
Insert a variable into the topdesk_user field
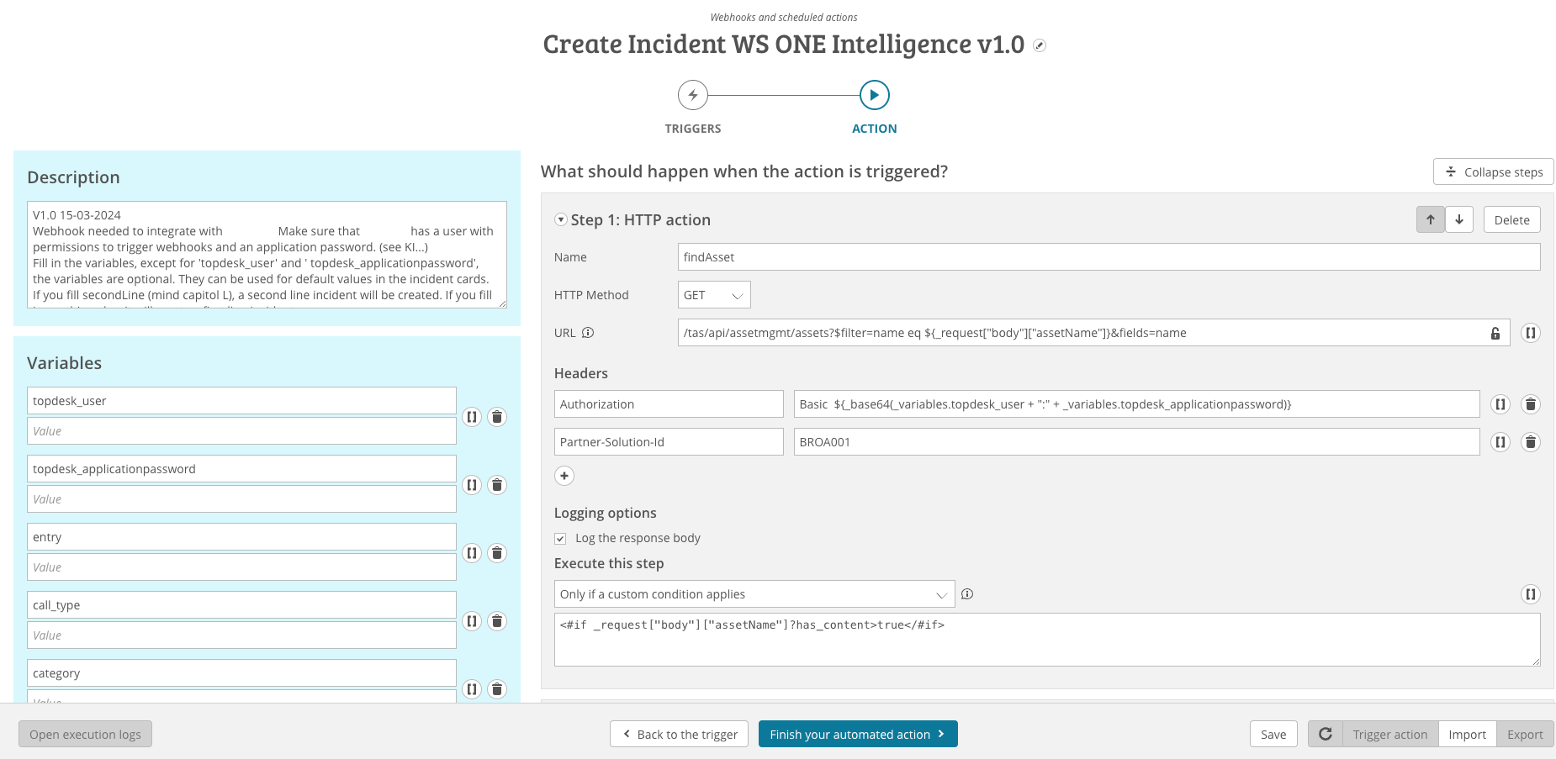click(471, 417)
